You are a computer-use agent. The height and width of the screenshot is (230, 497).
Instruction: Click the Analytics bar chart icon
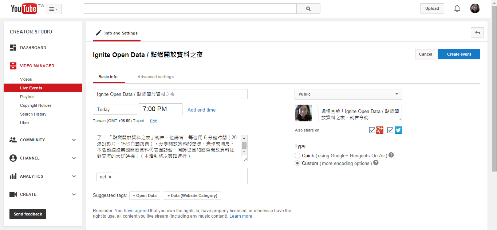(13, 176)
